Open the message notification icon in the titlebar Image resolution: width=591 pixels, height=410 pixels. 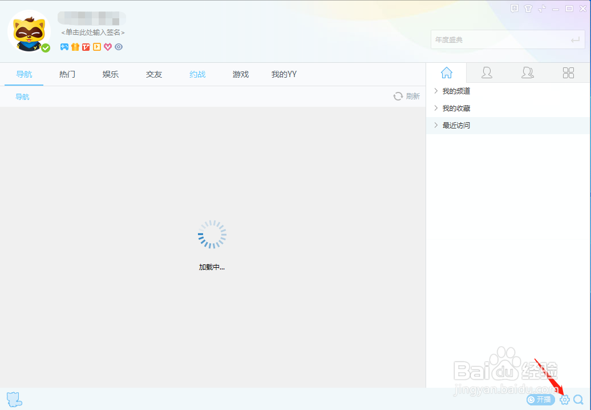514,9
